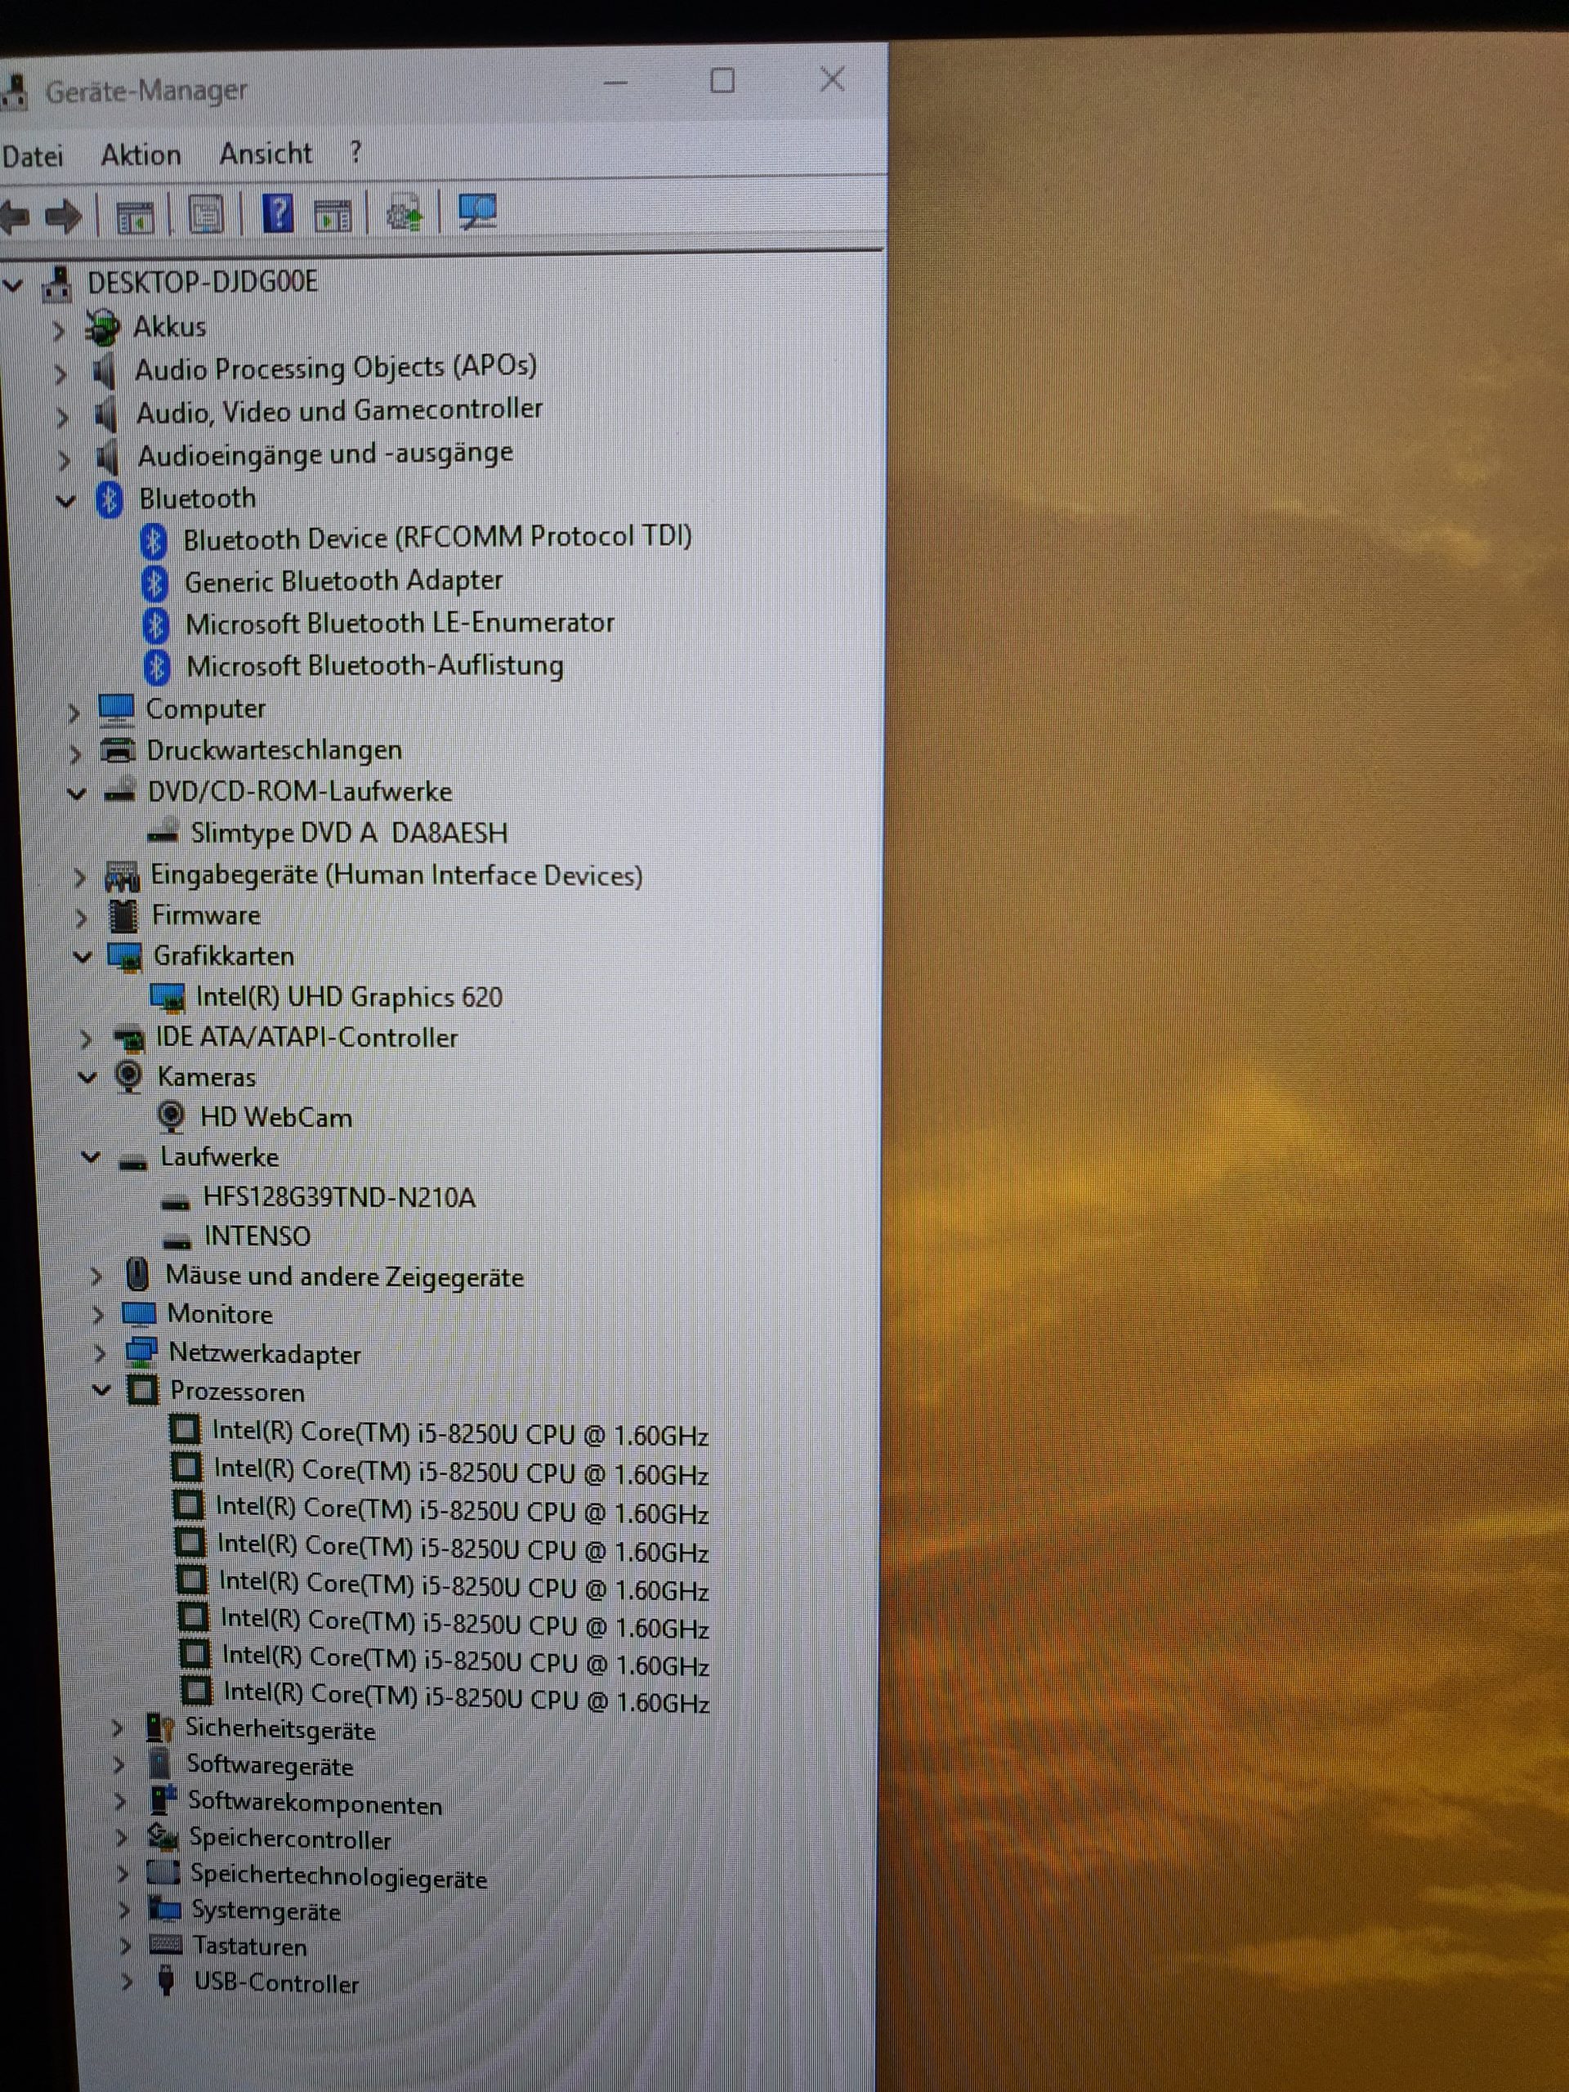Open the Properties toolbar icon
Screen dimensions: 1569x2092
pos(205,216)
